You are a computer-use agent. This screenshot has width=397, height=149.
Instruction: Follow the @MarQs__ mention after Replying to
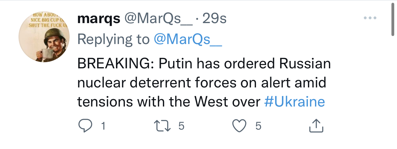pyautogui.click(x=188, y=39)
